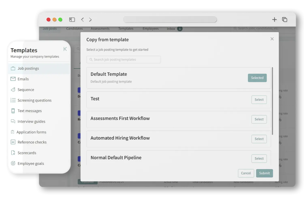Close the Copy from template dialog
The width and height of the screenshot is (304, 203).
tap(272, 39)
